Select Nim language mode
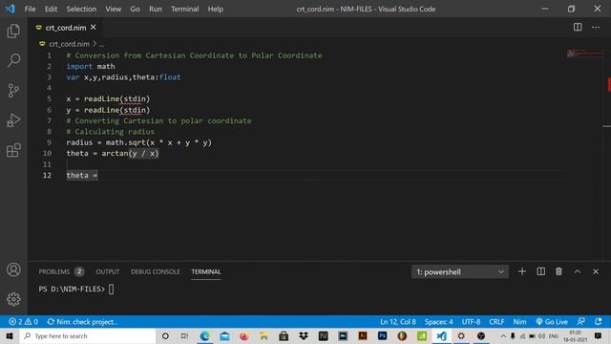The image size is (611, 344). click(519, 322)
